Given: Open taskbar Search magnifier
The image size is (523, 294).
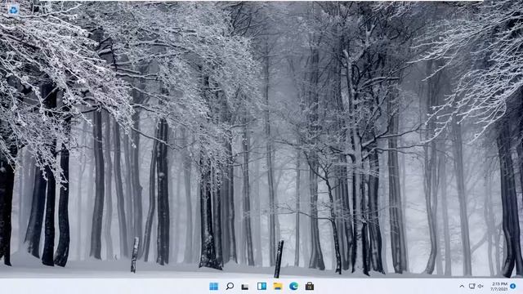Looking at the screenshot, I should click(x=230, y=286).
